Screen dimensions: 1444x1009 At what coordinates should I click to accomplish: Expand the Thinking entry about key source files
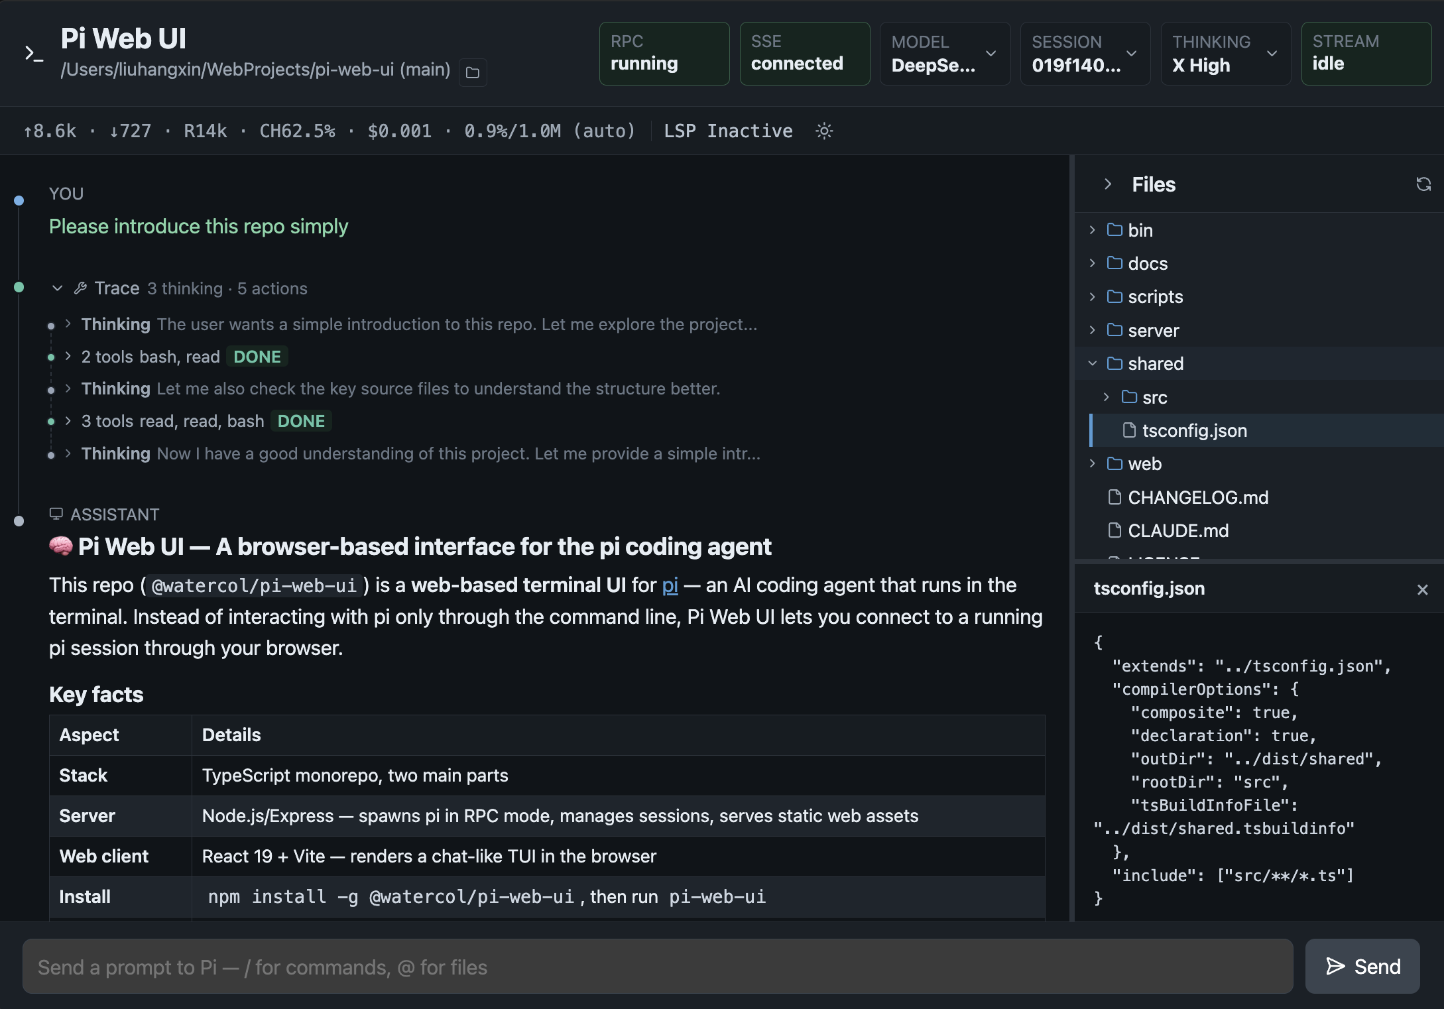[68, 388]
